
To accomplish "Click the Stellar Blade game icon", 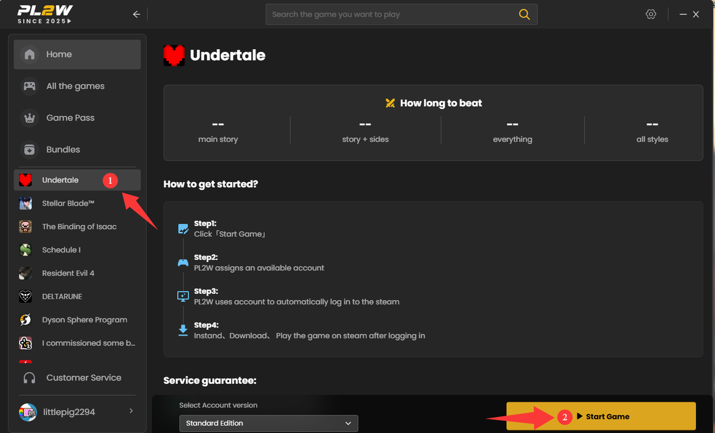I will tap(25, 203).
